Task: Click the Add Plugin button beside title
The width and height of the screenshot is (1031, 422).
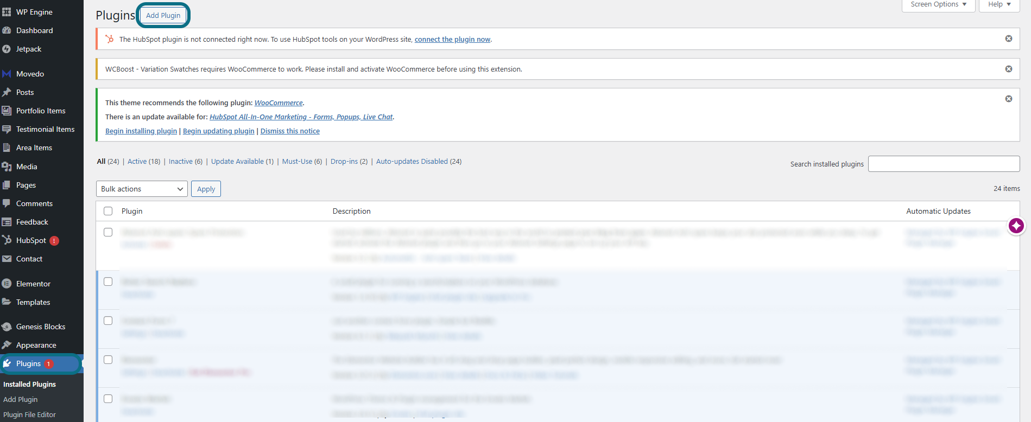Action: [x=163, y=15]
